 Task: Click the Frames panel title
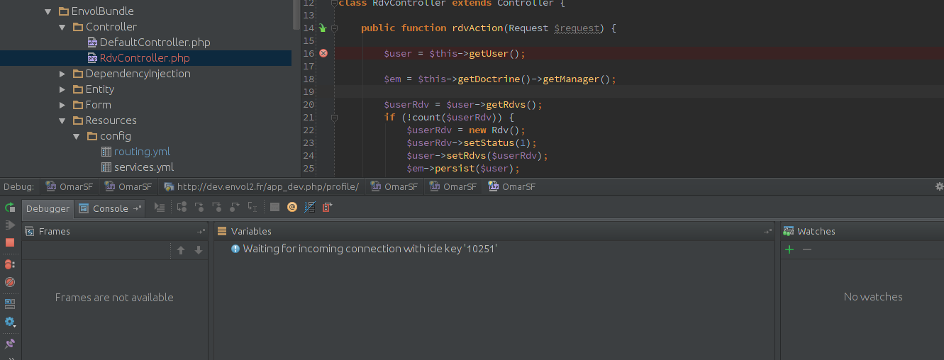[55, 232]
